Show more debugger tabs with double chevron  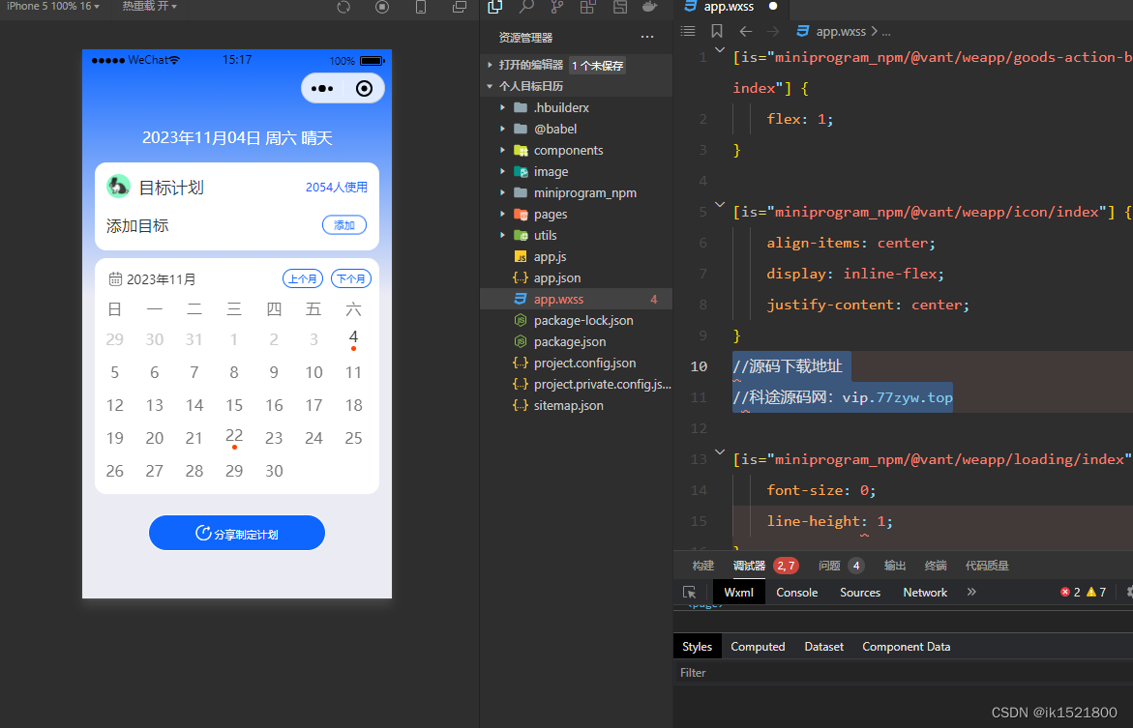click(971, 592)
